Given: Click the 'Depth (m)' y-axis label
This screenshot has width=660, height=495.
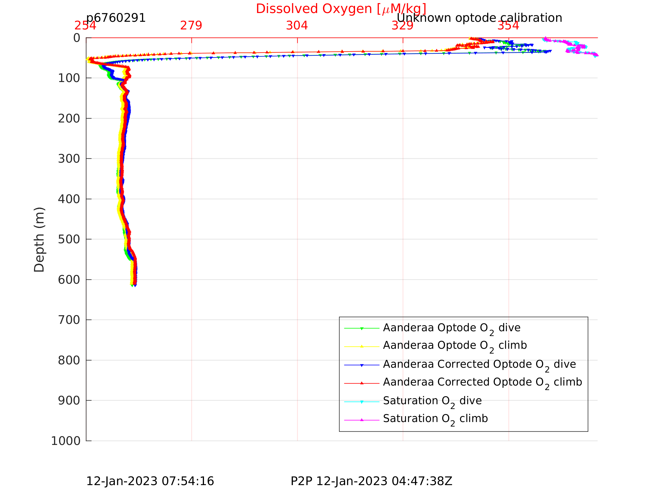Looking at the screenshot, I should point(39,239).
